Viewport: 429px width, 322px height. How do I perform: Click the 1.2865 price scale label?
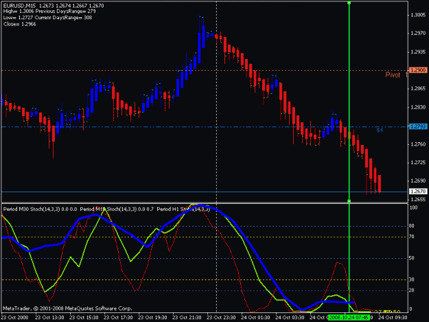tap(418, 89)
